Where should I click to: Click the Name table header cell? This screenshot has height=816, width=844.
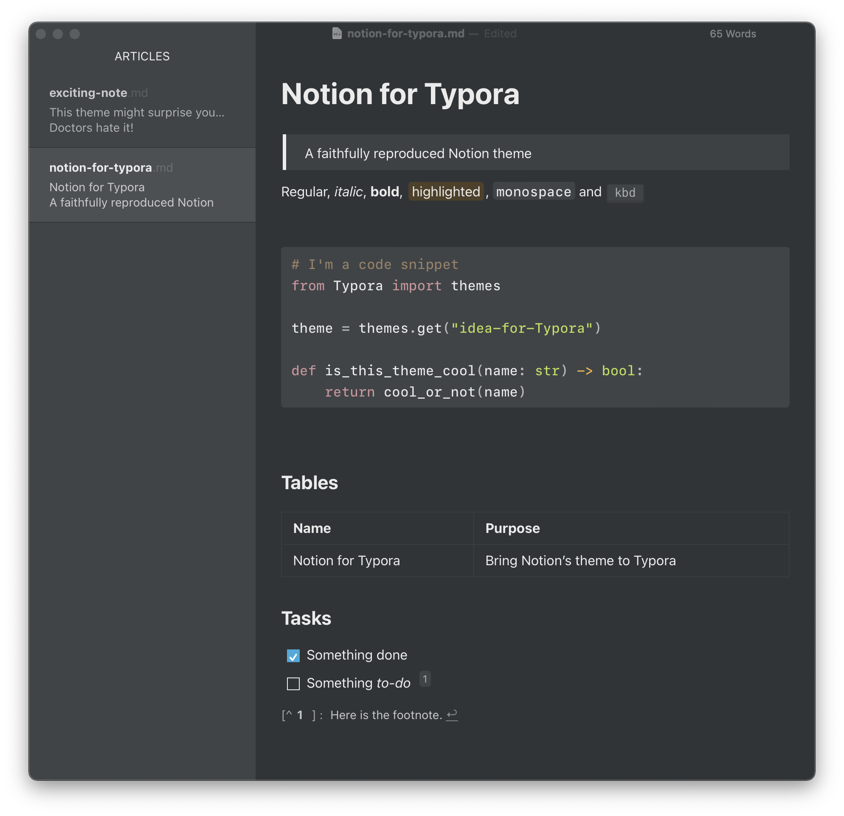point(377,528)
